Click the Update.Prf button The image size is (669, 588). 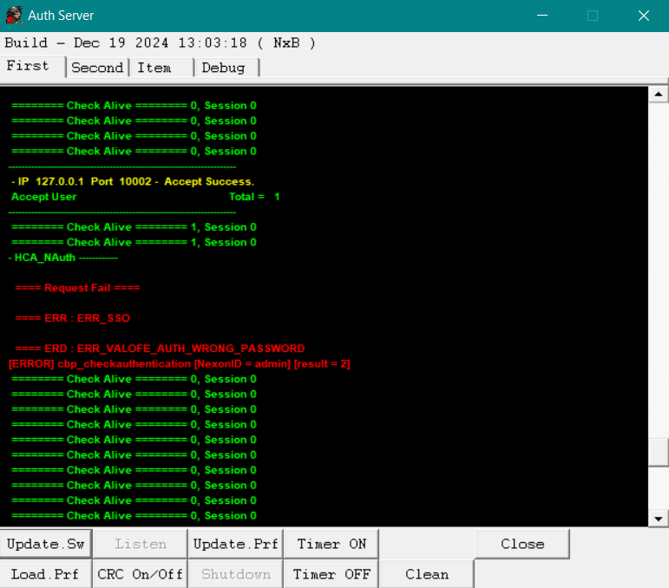click(235, 544)
